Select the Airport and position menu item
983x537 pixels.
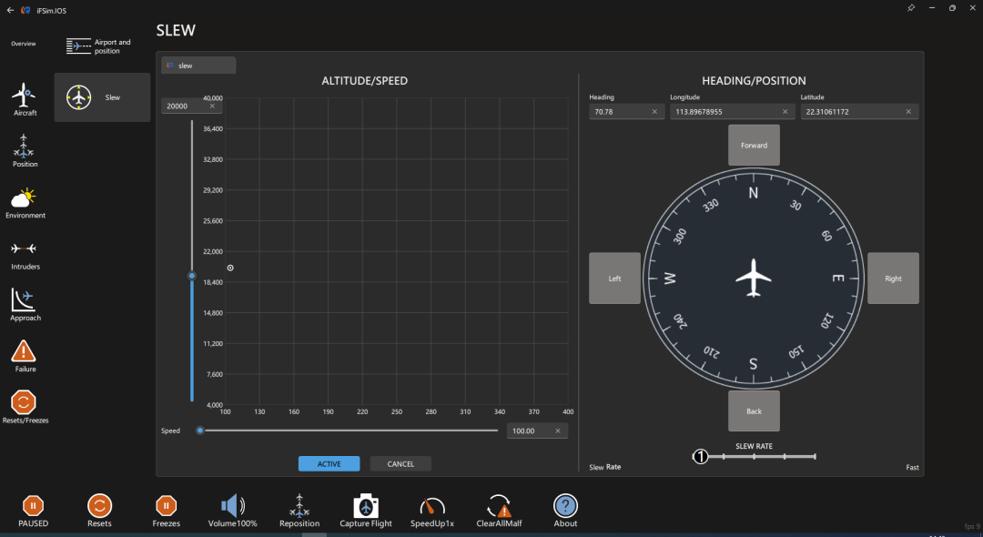102,46
